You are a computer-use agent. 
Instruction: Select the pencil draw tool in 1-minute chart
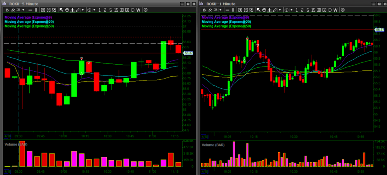(x=274, y=10)
